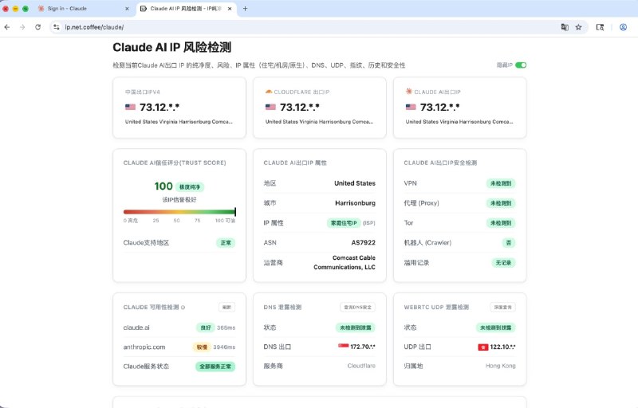Click the browser forward arrow
The image size is (638, 408).
[x=22, y=27]
